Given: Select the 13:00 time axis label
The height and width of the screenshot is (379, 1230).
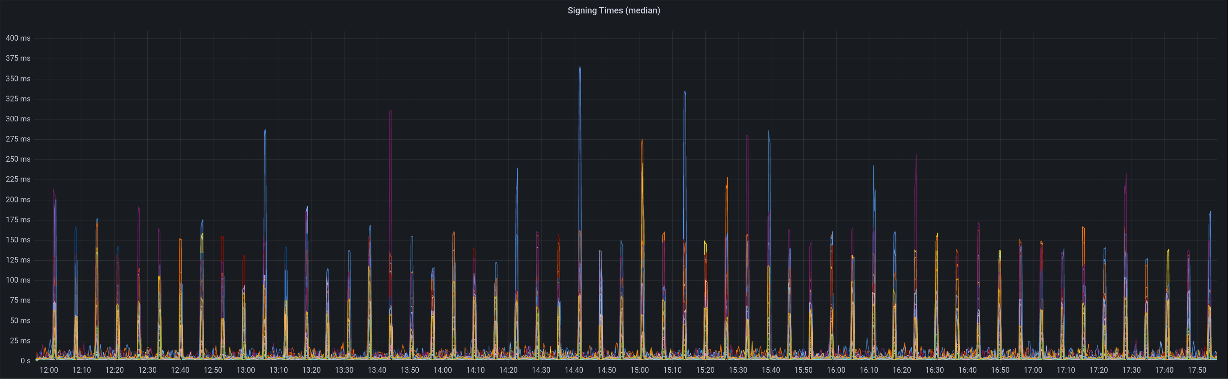Looking at the screenshot, I should point(245,370).
